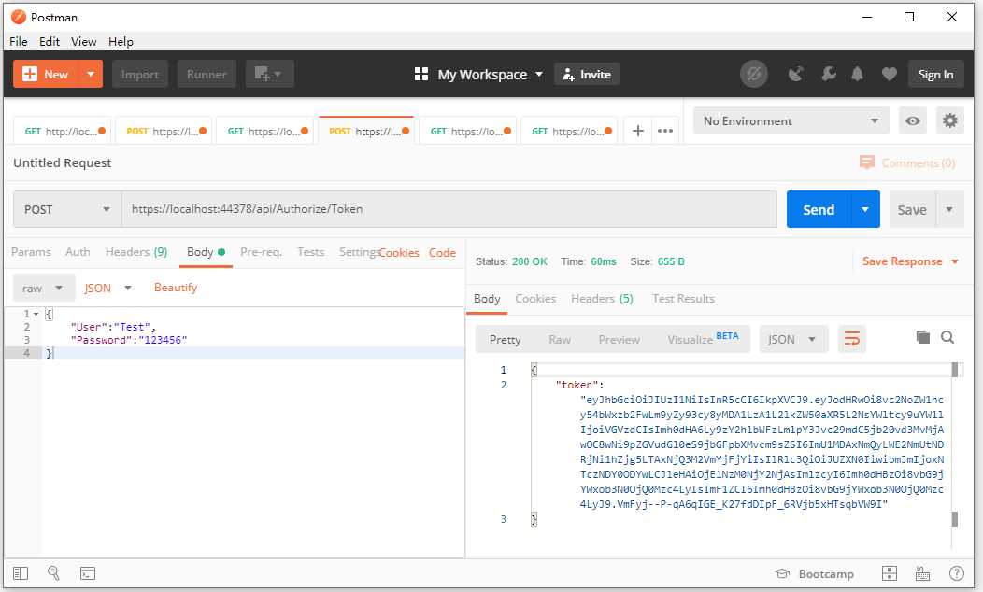Click the Import button
The height and width of the screenshot is (592, 983).
(x=140, y=75)
